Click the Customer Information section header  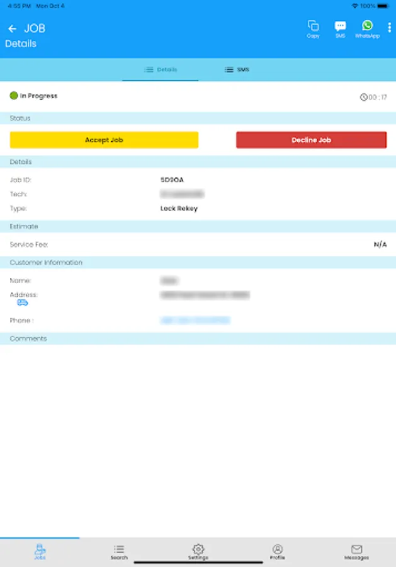[x=198, y=263]
